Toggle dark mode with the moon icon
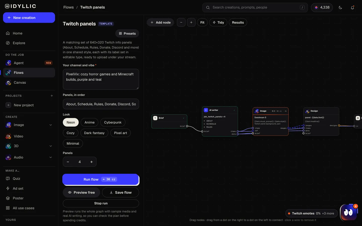This screenshot has height=226, width=362. (340, 8)
